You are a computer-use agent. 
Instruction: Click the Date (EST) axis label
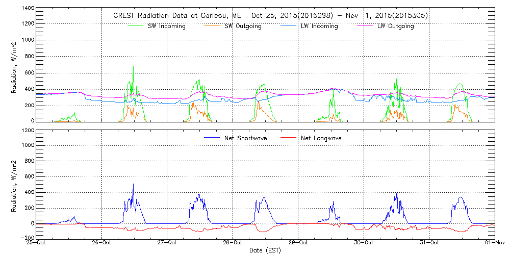[x=265, y=250]
